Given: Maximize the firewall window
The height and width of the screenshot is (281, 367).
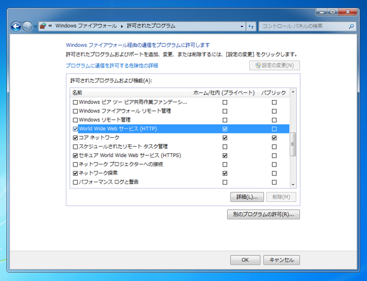Looking at the screenshot, I should point(333,12).
